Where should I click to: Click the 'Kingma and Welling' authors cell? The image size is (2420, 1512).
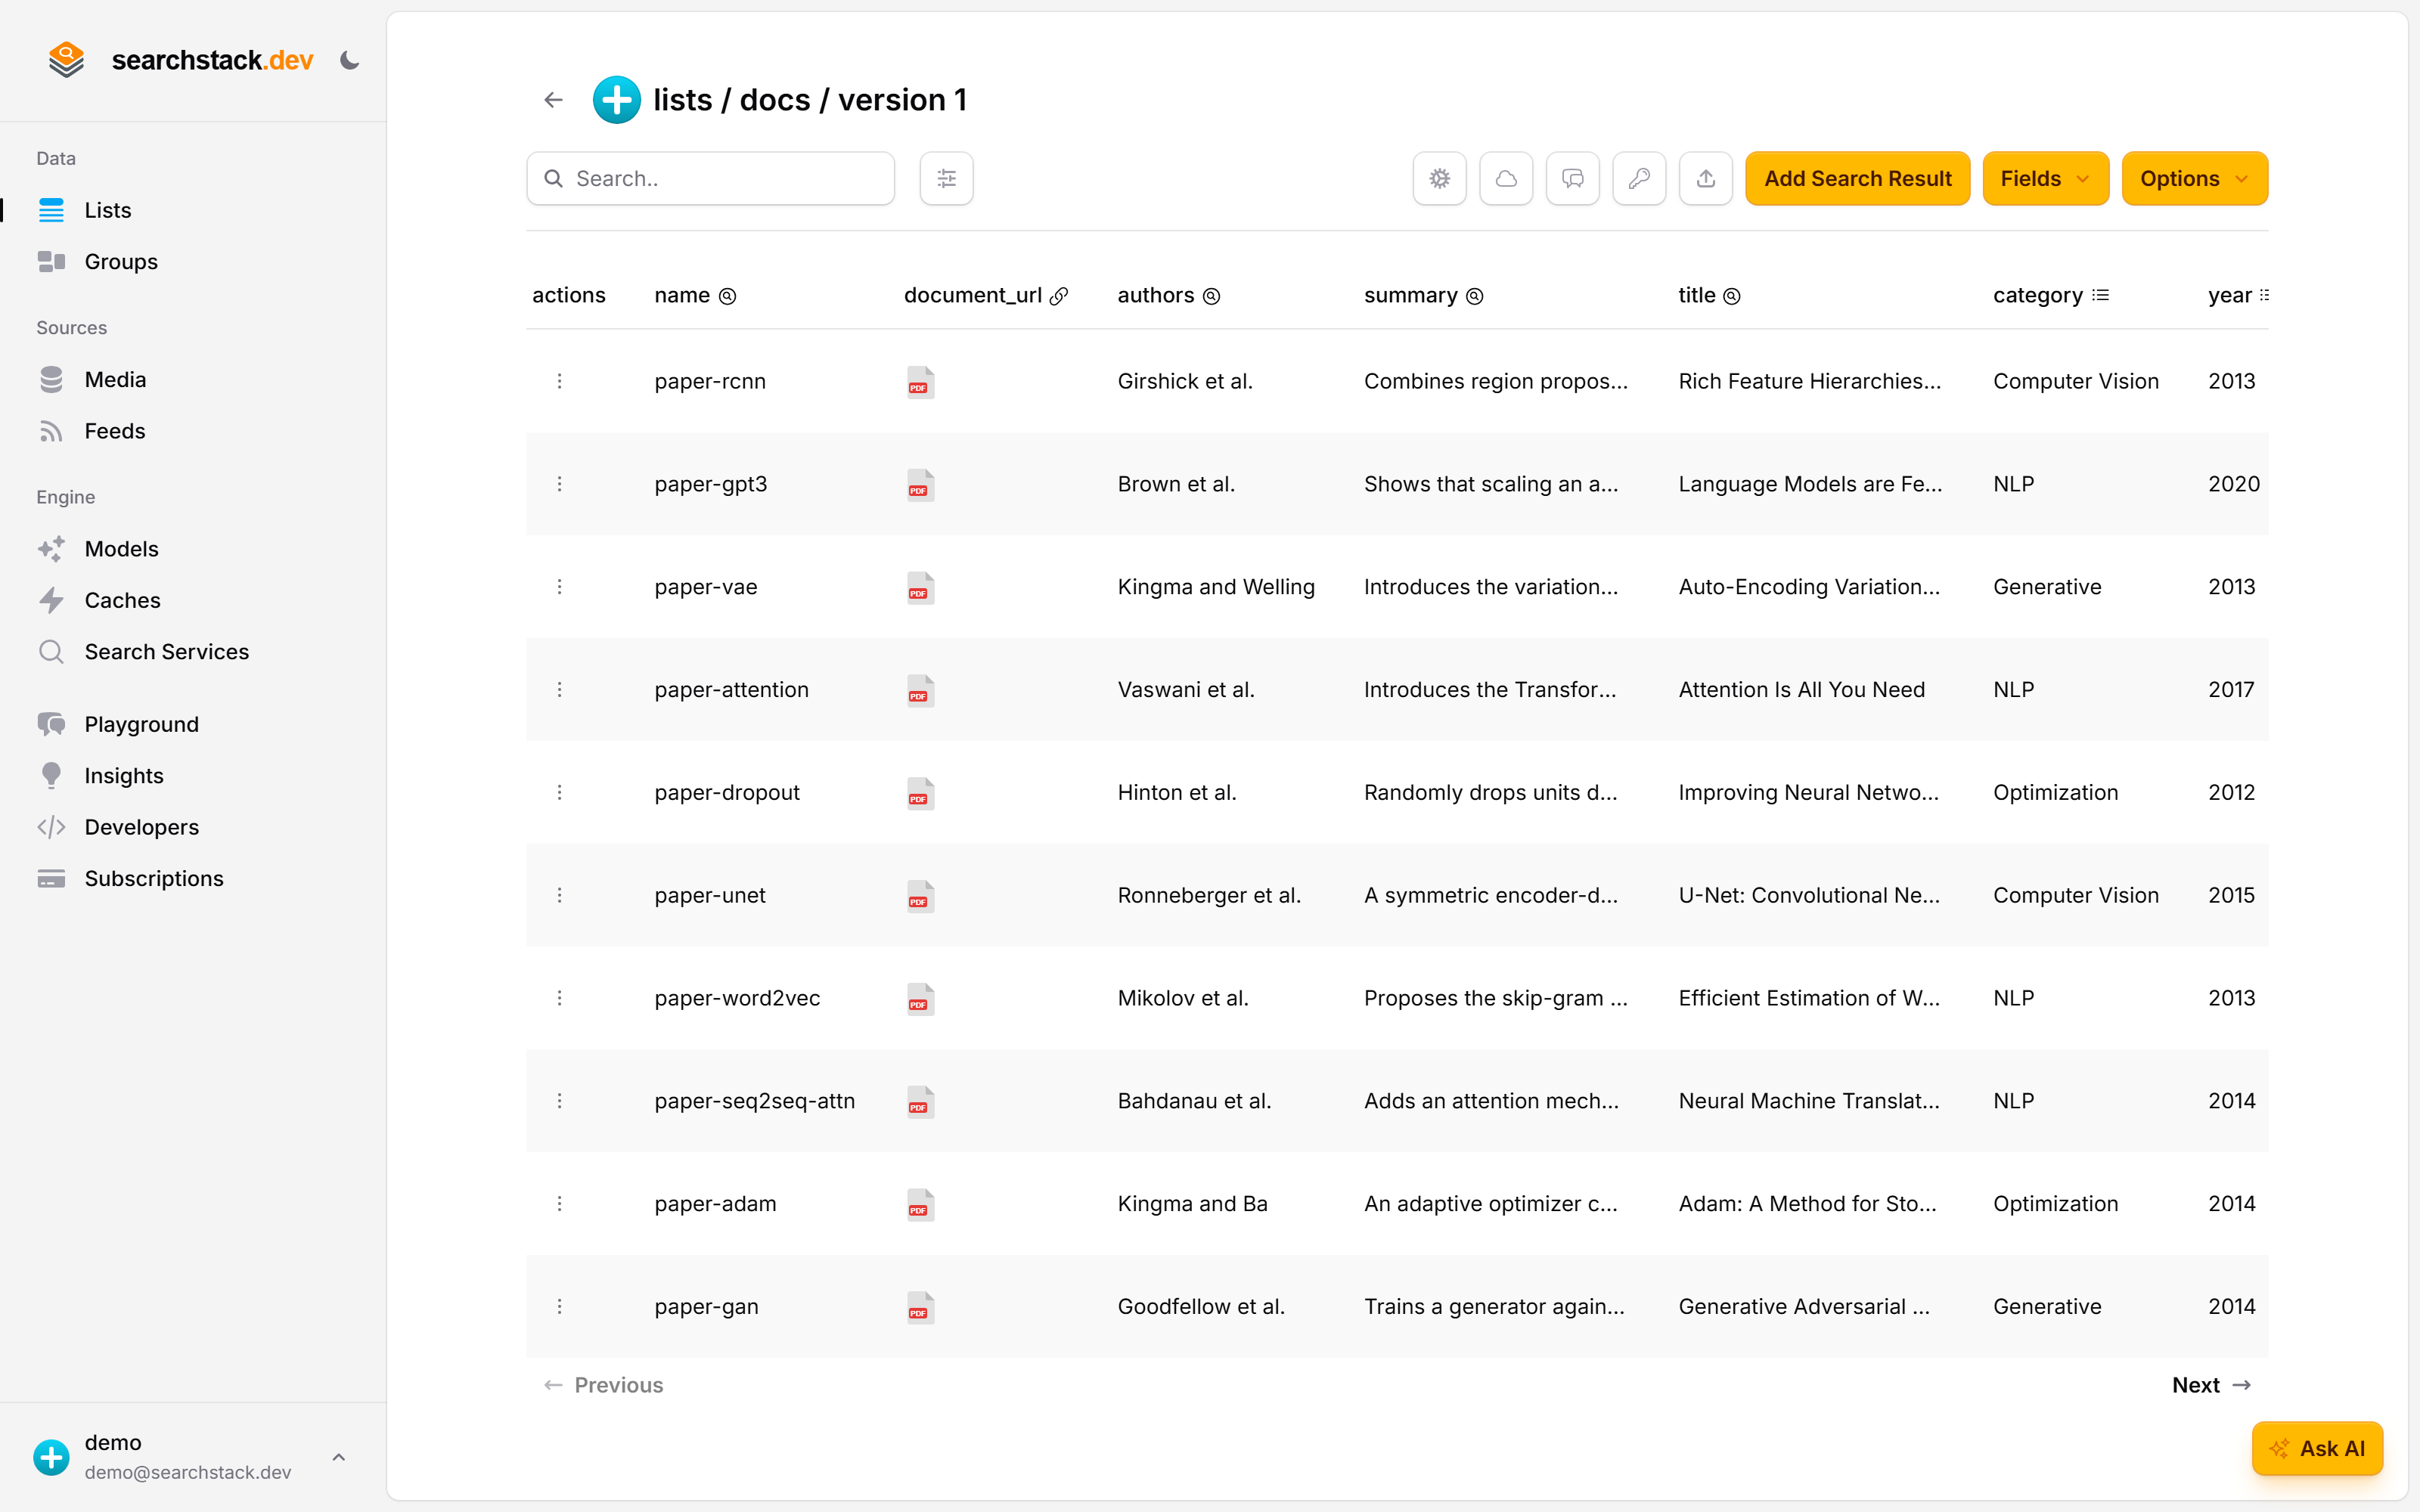[1216, 587]
